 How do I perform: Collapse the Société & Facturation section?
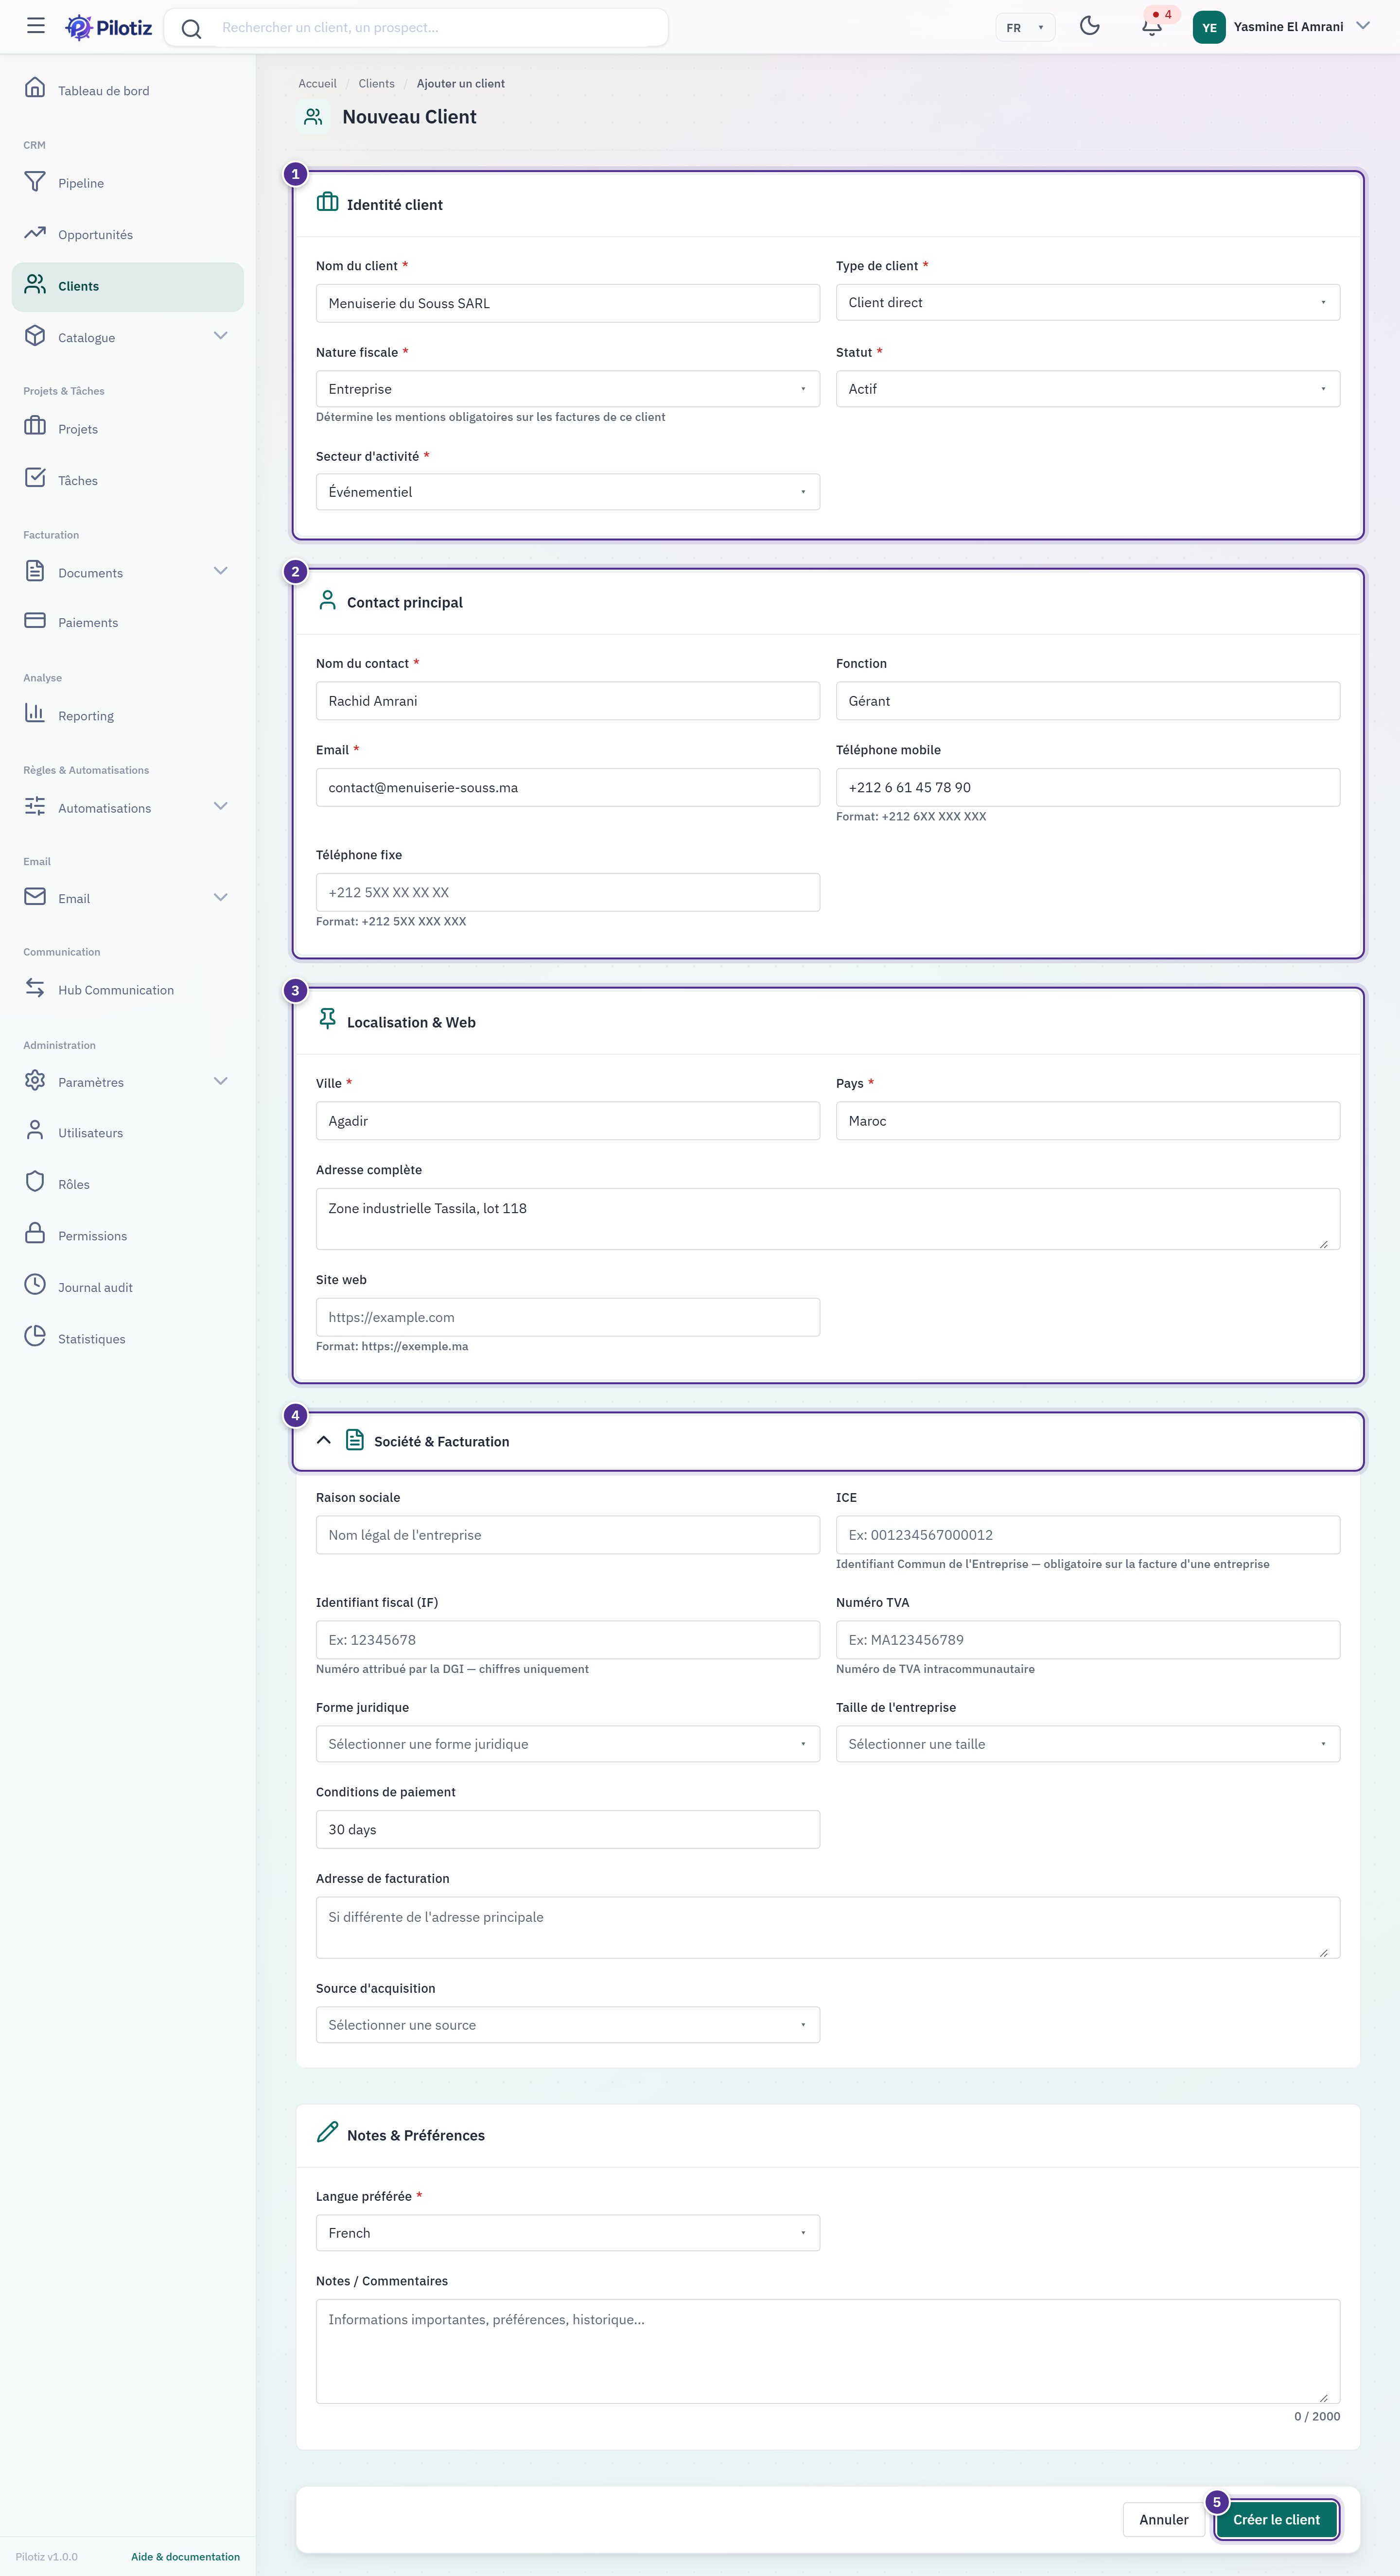tap(324, 1441)
